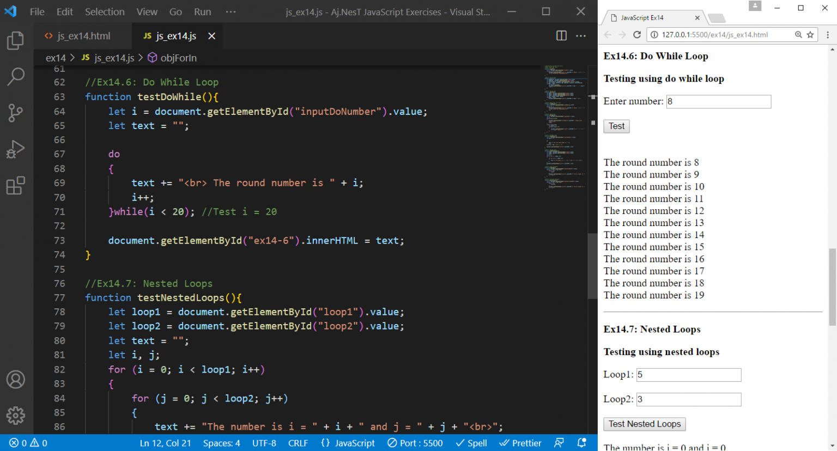
Task: Toggle Live Server on Port 5500
Action: pos(415,443)
